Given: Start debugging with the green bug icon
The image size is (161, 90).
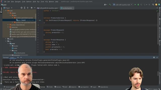Looking at the screenshot, I should [138, 4].
